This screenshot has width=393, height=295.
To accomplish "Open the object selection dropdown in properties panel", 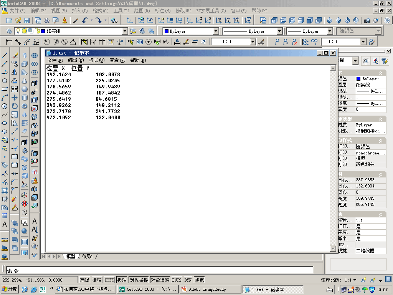I will click(355, 61).
